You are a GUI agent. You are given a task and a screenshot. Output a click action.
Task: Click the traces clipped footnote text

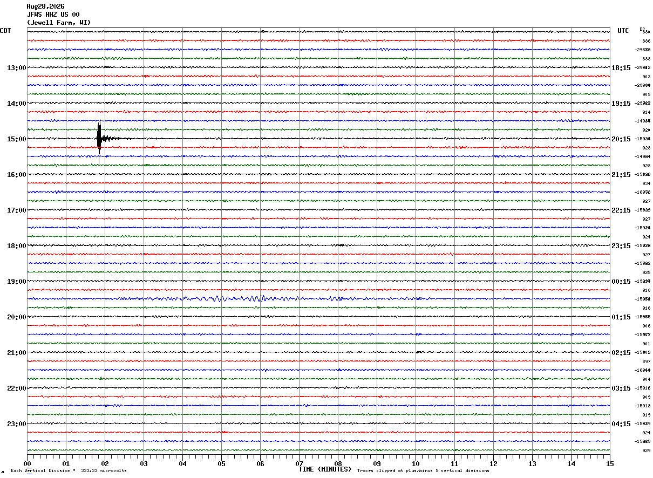point(423,470)
